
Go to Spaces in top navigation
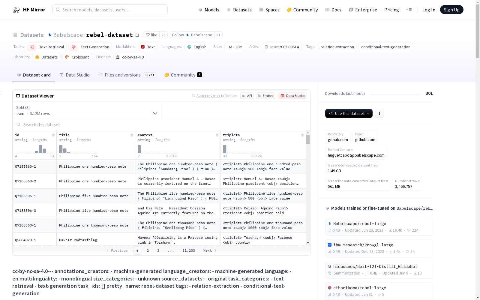[x=269, y=10]
